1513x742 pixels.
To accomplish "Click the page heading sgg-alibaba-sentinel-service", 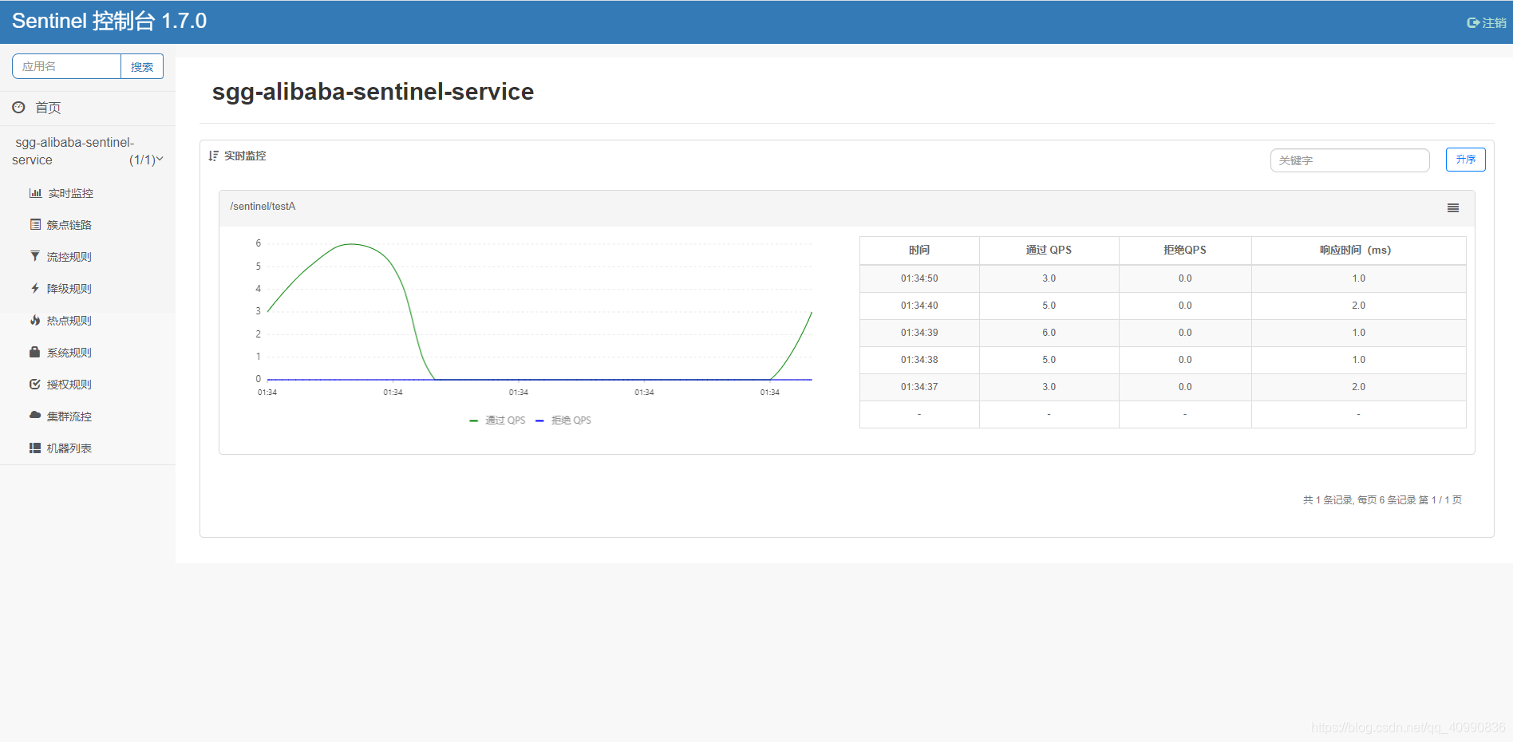I will click(373, 92).
